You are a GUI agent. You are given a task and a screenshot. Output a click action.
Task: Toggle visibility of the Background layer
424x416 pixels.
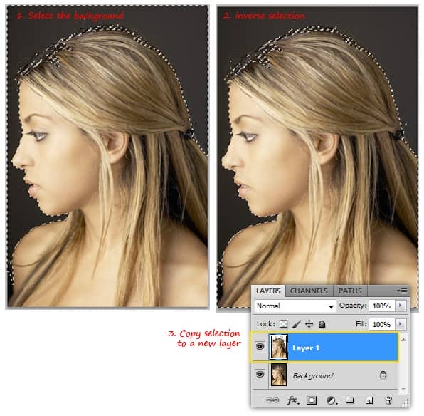tap(260, 375)
